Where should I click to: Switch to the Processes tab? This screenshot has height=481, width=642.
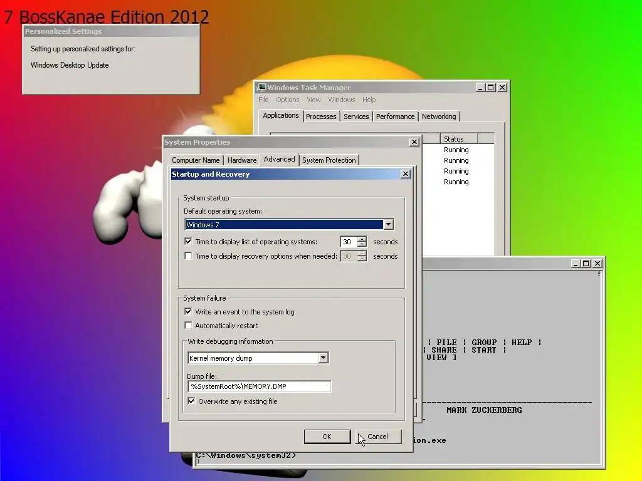click(x=321, y=116)
